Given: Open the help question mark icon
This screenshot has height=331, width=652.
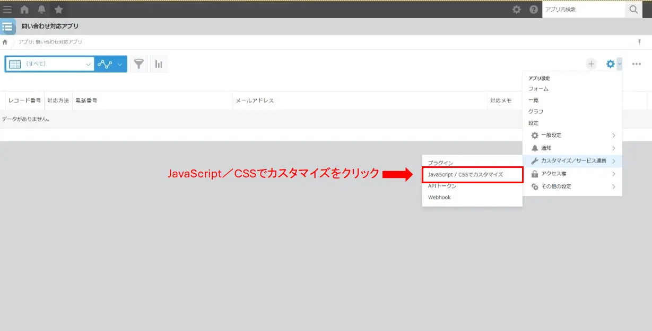Looking at the screenshot, I should (533, 9).
